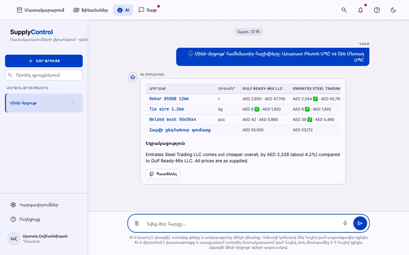Open the Չաթ tab

tap(147, 10)
